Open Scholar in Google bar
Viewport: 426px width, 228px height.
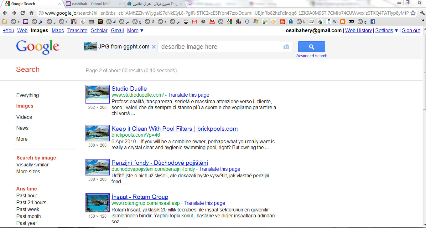coord(99,30)
